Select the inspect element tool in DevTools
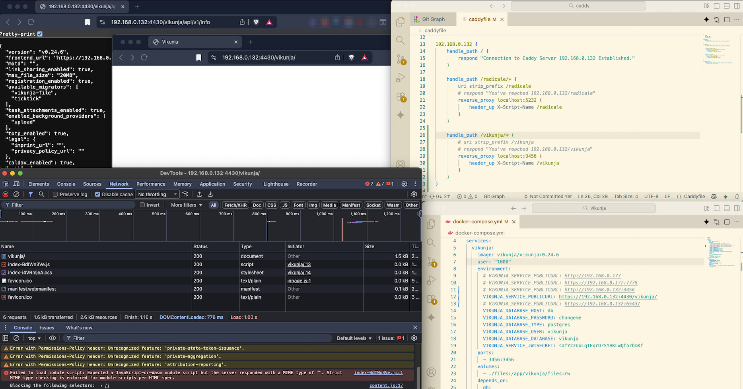 [x=5, y=184]
